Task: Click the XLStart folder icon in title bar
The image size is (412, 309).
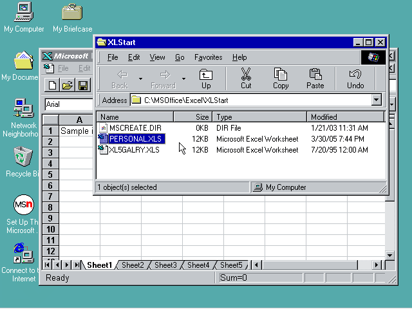Action: coord(102,42)
